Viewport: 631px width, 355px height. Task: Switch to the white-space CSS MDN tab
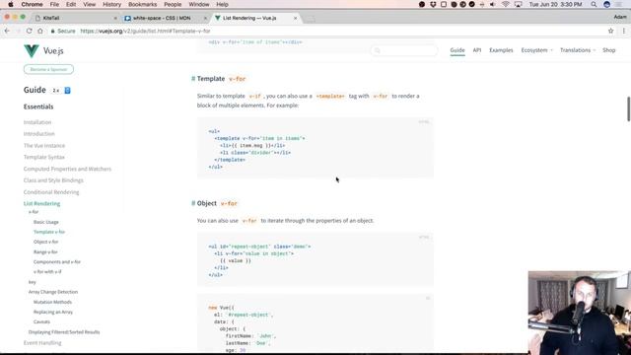[166, 18]
